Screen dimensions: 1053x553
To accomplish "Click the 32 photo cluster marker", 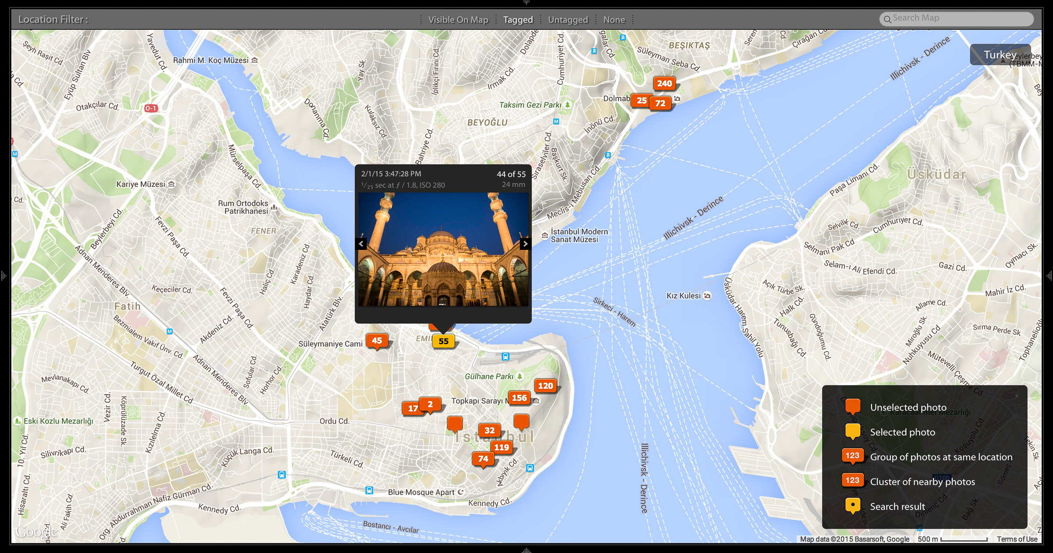I will [x=490, y=431].
